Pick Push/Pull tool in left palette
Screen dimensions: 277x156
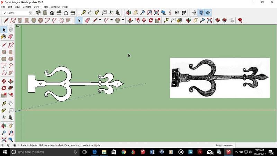[11, 81]
